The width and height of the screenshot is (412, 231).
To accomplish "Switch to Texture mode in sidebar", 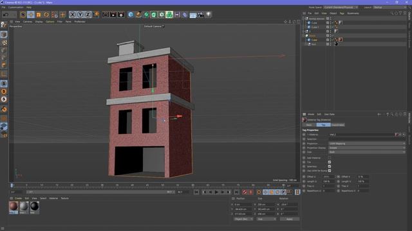I will coord(4,42).
